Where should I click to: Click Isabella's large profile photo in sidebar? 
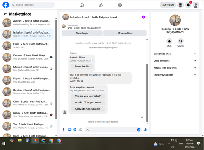click(175, 20)
